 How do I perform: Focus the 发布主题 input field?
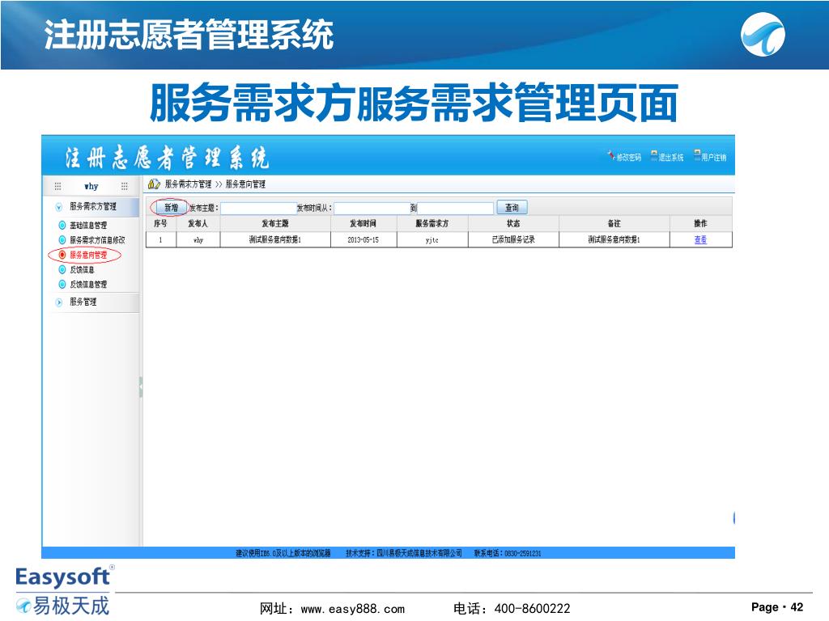(x=258, y=208)
